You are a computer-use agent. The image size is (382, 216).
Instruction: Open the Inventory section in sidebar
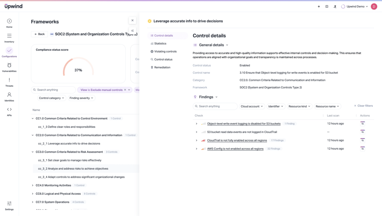9,38
